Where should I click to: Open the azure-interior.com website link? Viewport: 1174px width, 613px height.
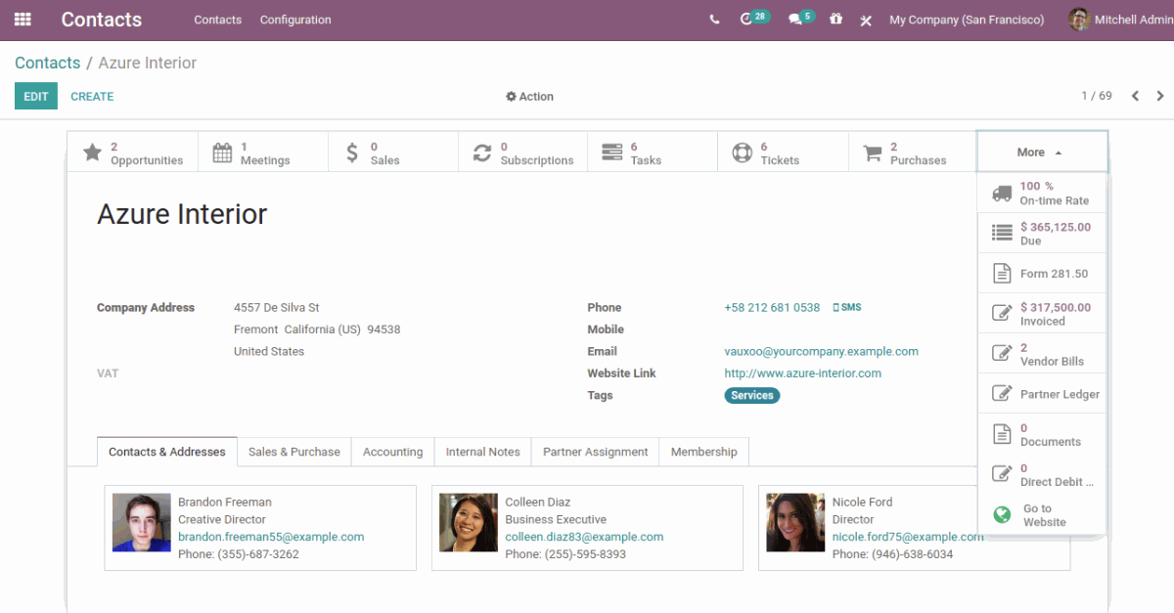(802, 373)
